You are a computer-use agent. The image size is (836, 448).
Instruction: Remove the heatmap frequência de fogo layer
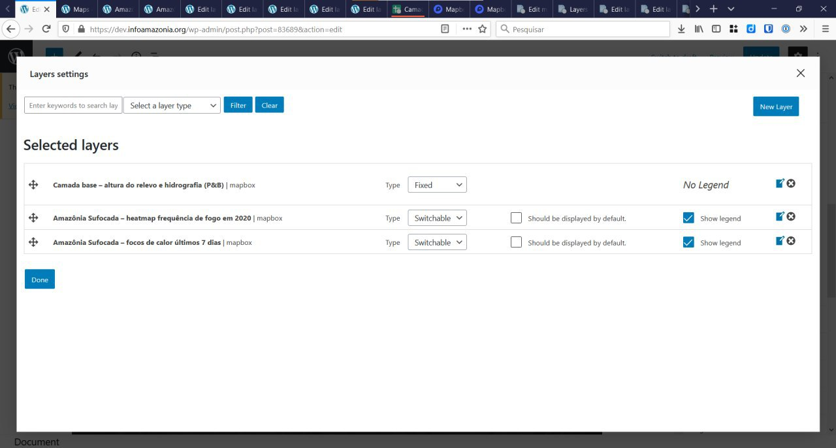791,216
